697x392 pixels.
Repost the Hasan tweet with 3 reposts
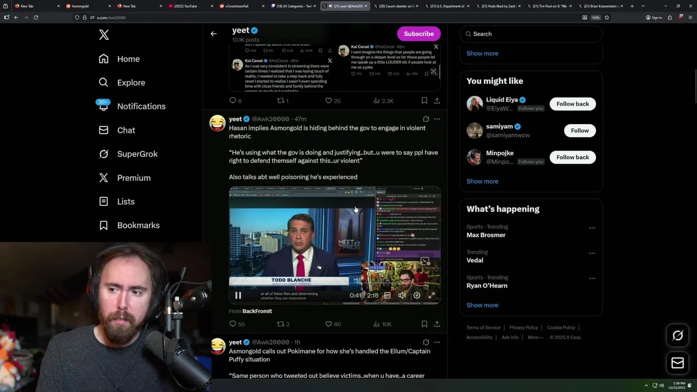[x=283, y=324]
